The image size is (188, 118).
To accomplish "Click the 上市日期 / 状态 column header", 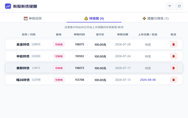I will point(147,35).
